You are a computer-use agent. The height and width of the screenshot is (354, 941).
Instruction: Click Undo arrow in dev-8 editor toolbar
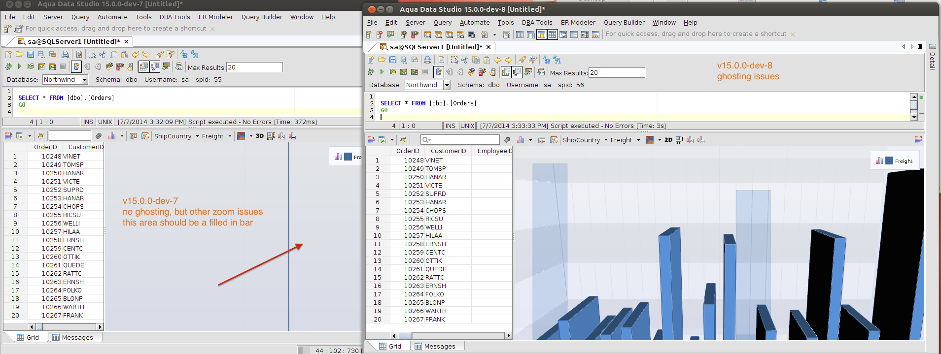click(x=497, y=60)
